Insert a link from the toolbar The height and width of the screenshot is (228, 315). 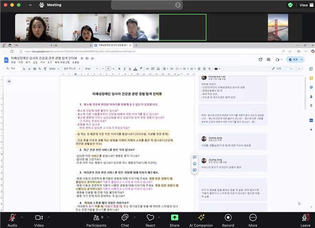tap(147, 69)
